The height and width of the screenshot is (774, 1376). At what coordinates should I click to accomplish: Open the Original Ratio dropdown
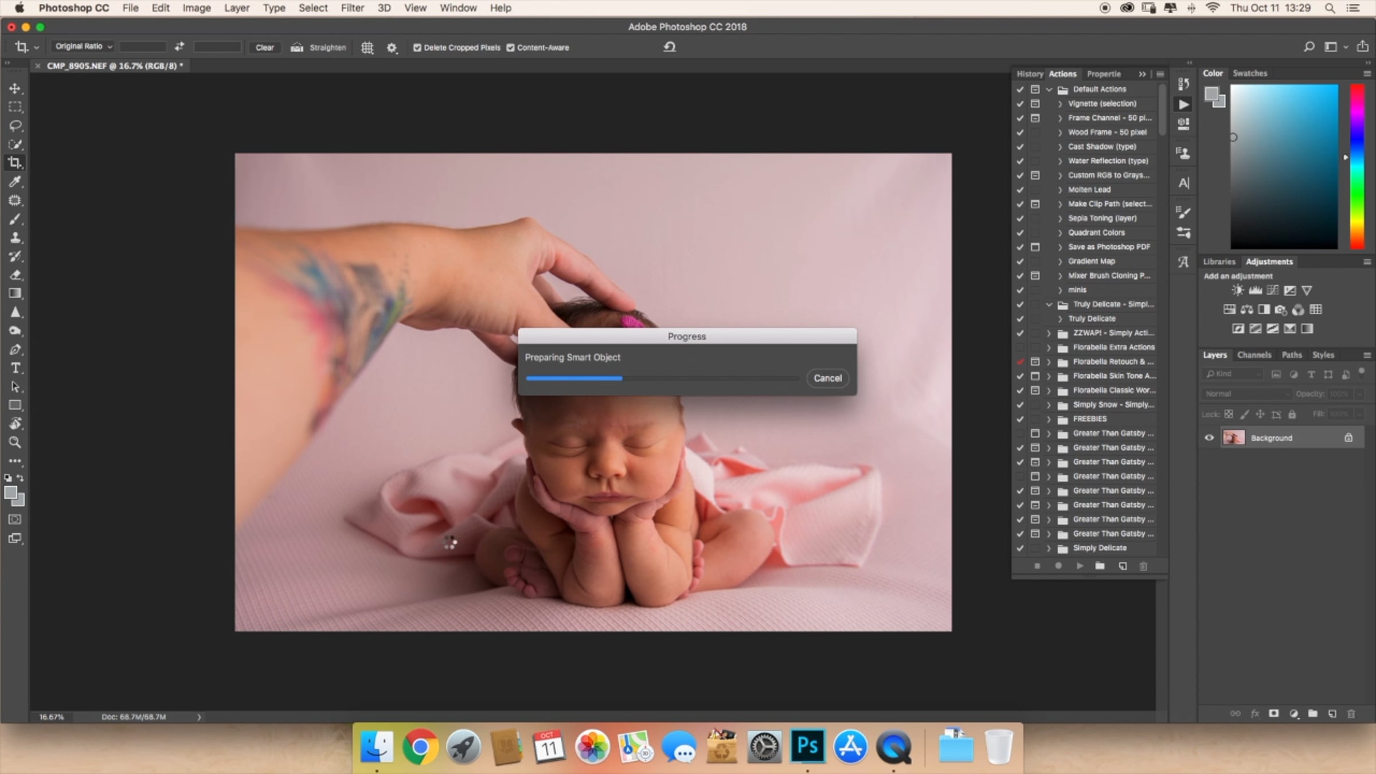click(x=84, y=46)
